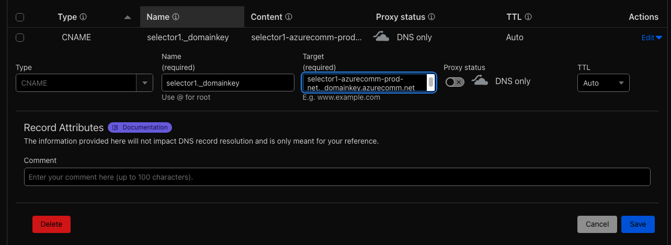Click into the Name input field
This screenshot has width=671, height=245.
click(228, 83)
